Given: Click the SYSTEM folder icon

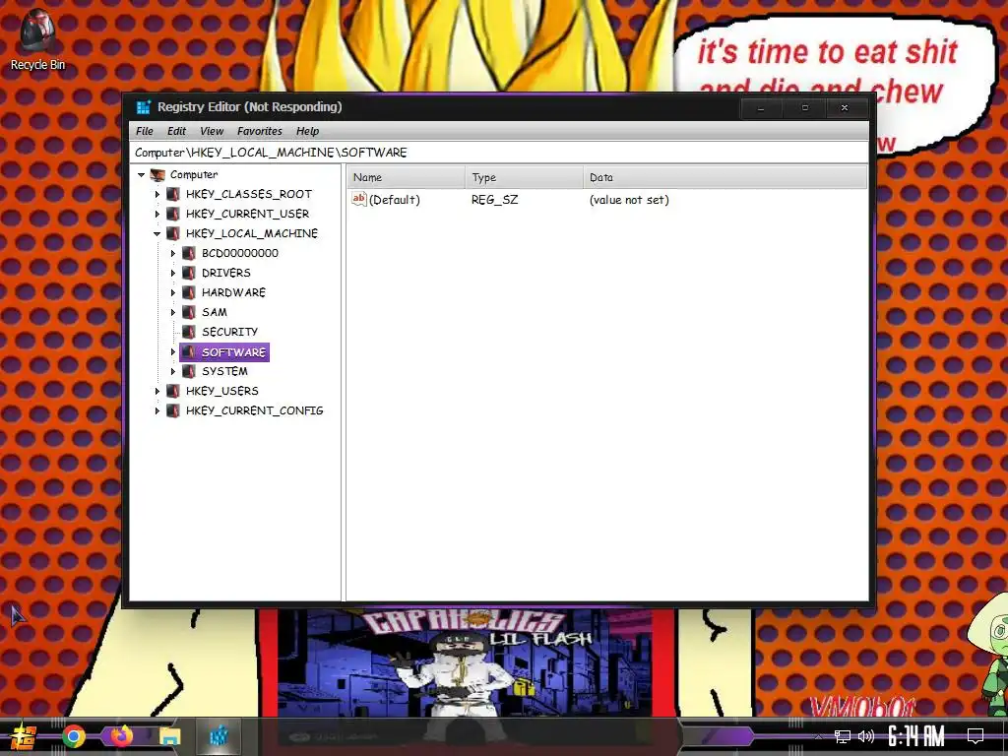Looking at the screenshot, I should 188,371.
